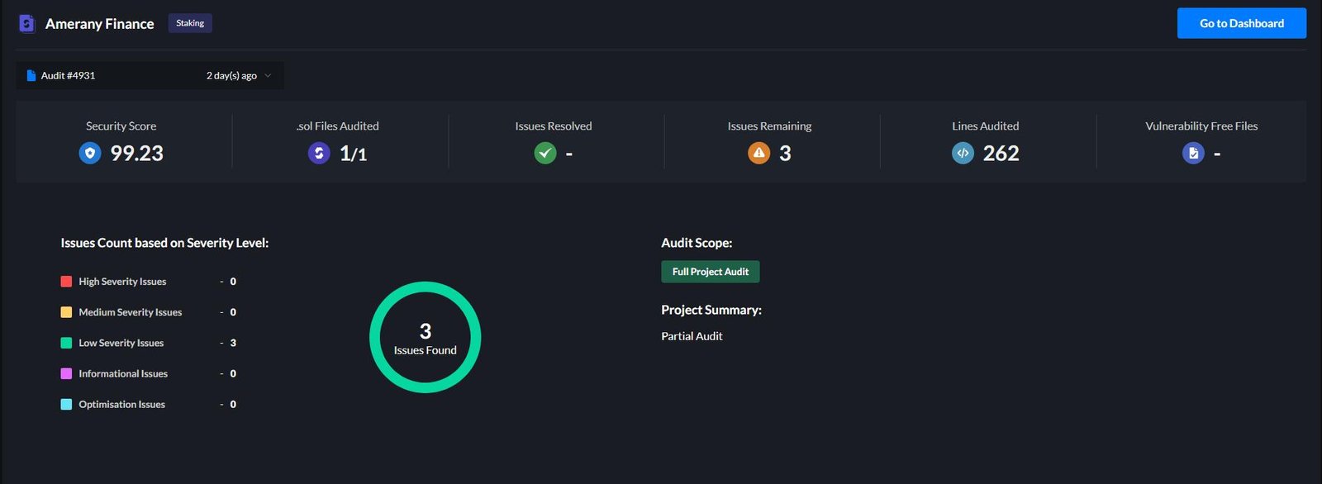The height and width of the screenshot is (484, 1322).
Task: Select the Amerany Finance project title
Action: coord(100,24)
